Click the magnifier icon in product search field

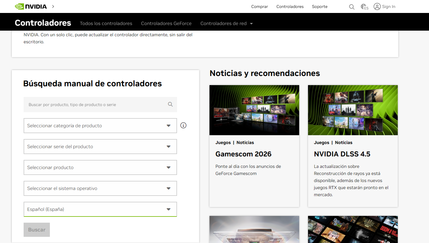tap(170, 104)
